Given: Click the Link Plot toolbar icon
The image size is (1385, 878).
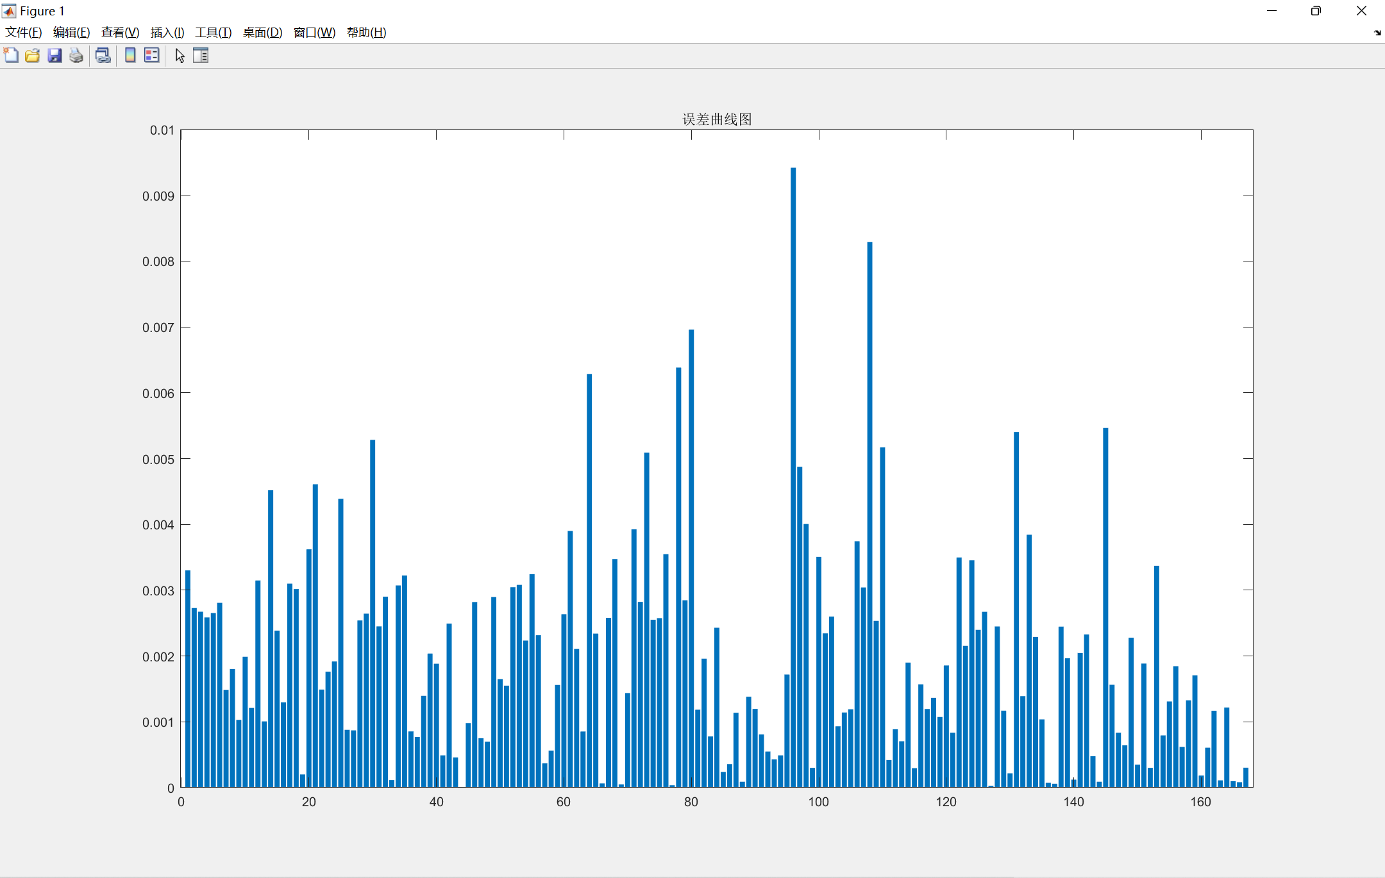Looking at the screenshot, I should tap(103, 56).
